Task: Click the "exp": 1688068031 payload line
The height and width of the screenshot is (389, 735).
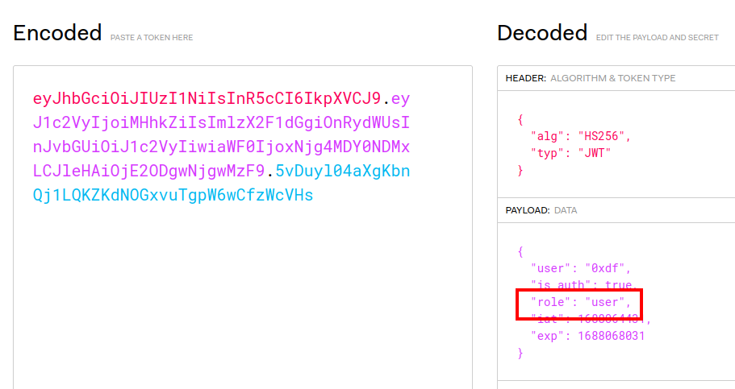Action: coord(587,336)
